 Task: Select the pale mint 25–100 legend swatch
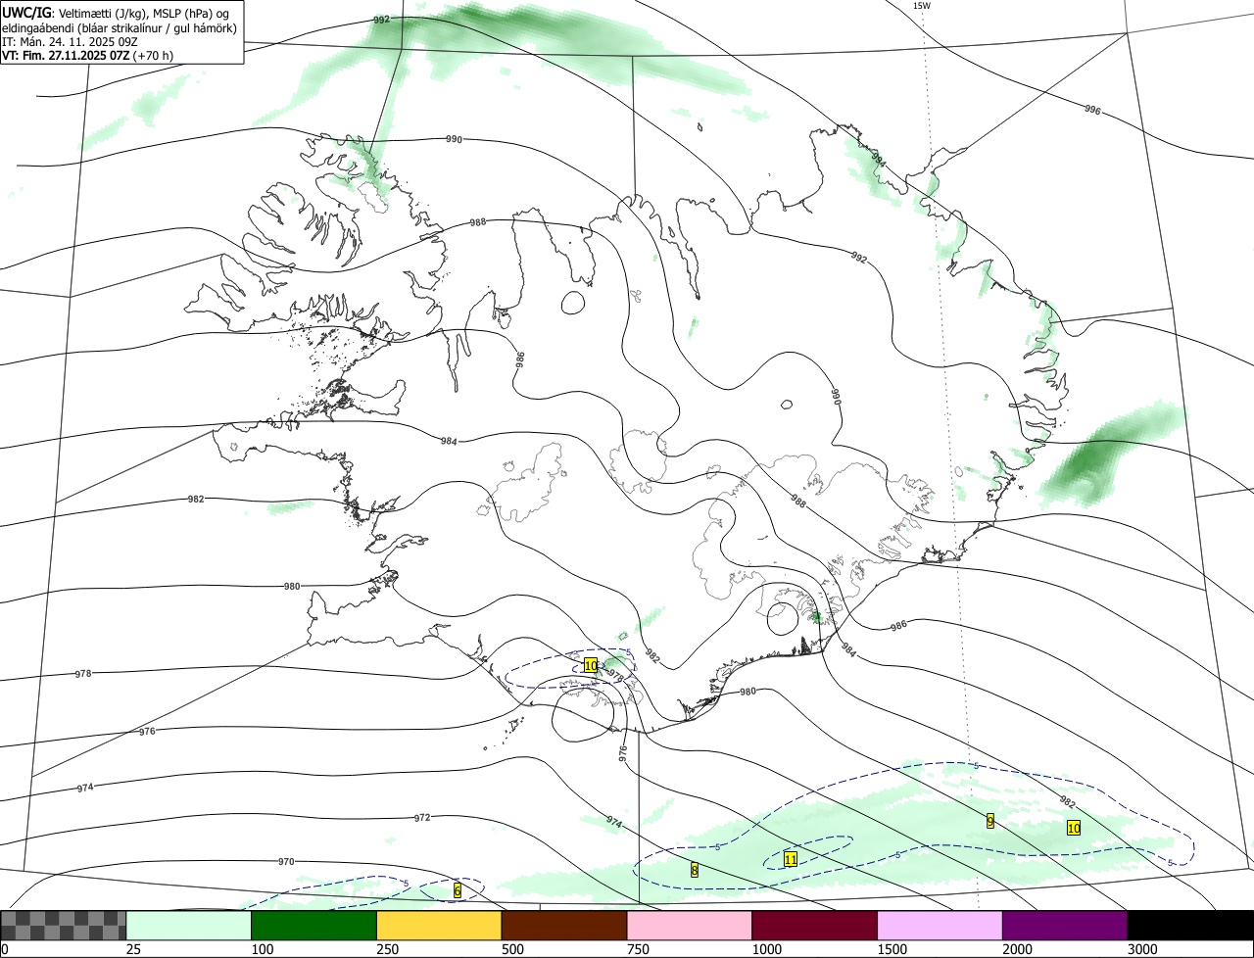(x=189, y=925)
